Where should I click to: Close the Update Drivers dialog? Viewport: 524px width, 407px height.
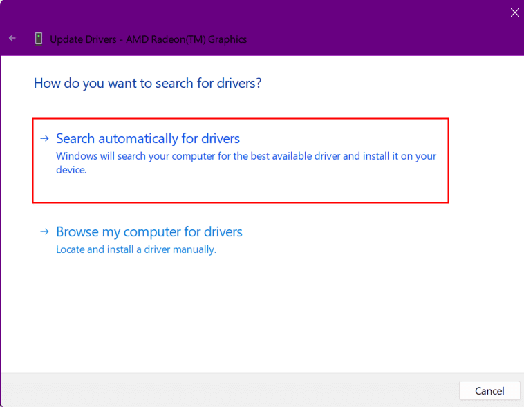pos(514,12)
